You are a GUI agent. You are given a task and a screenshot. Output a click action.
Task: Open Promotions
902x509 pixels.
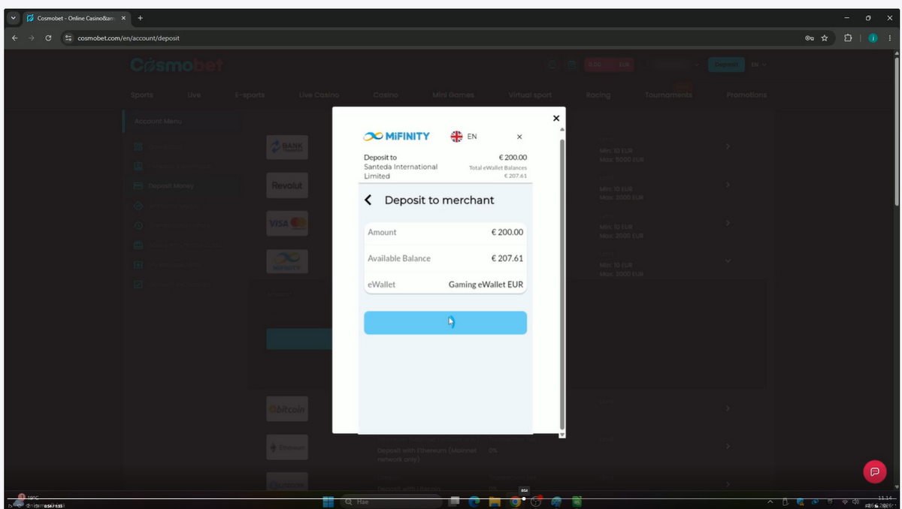click(x=746, y=95)
